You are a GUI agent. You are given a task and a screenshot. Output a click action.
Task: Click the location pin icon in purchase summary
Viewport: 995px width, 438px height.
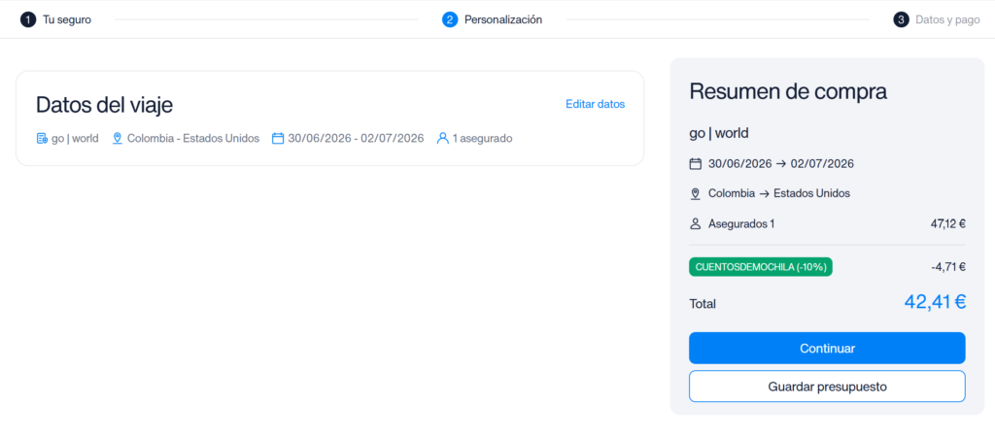pyautogui.click(x=695, y=193)
